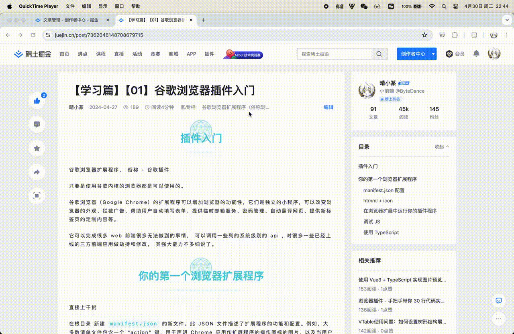Click AI Bot 技术挑战赛 banner
This screenshot has width=514, height=334.
(x=243, y=54)
